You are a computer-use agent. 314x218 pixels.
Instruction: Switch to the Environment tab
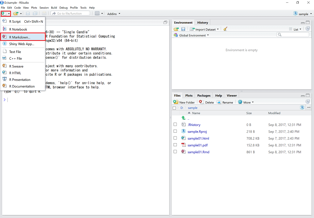pos(183,22)
